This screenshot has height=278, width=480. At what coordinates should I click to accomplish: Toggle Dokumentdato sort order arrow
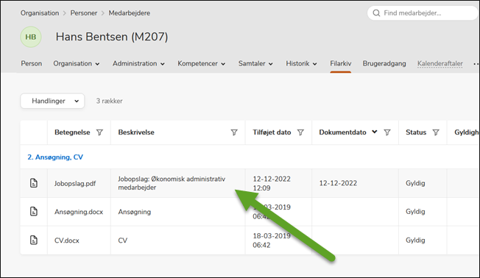pos(375,132)
